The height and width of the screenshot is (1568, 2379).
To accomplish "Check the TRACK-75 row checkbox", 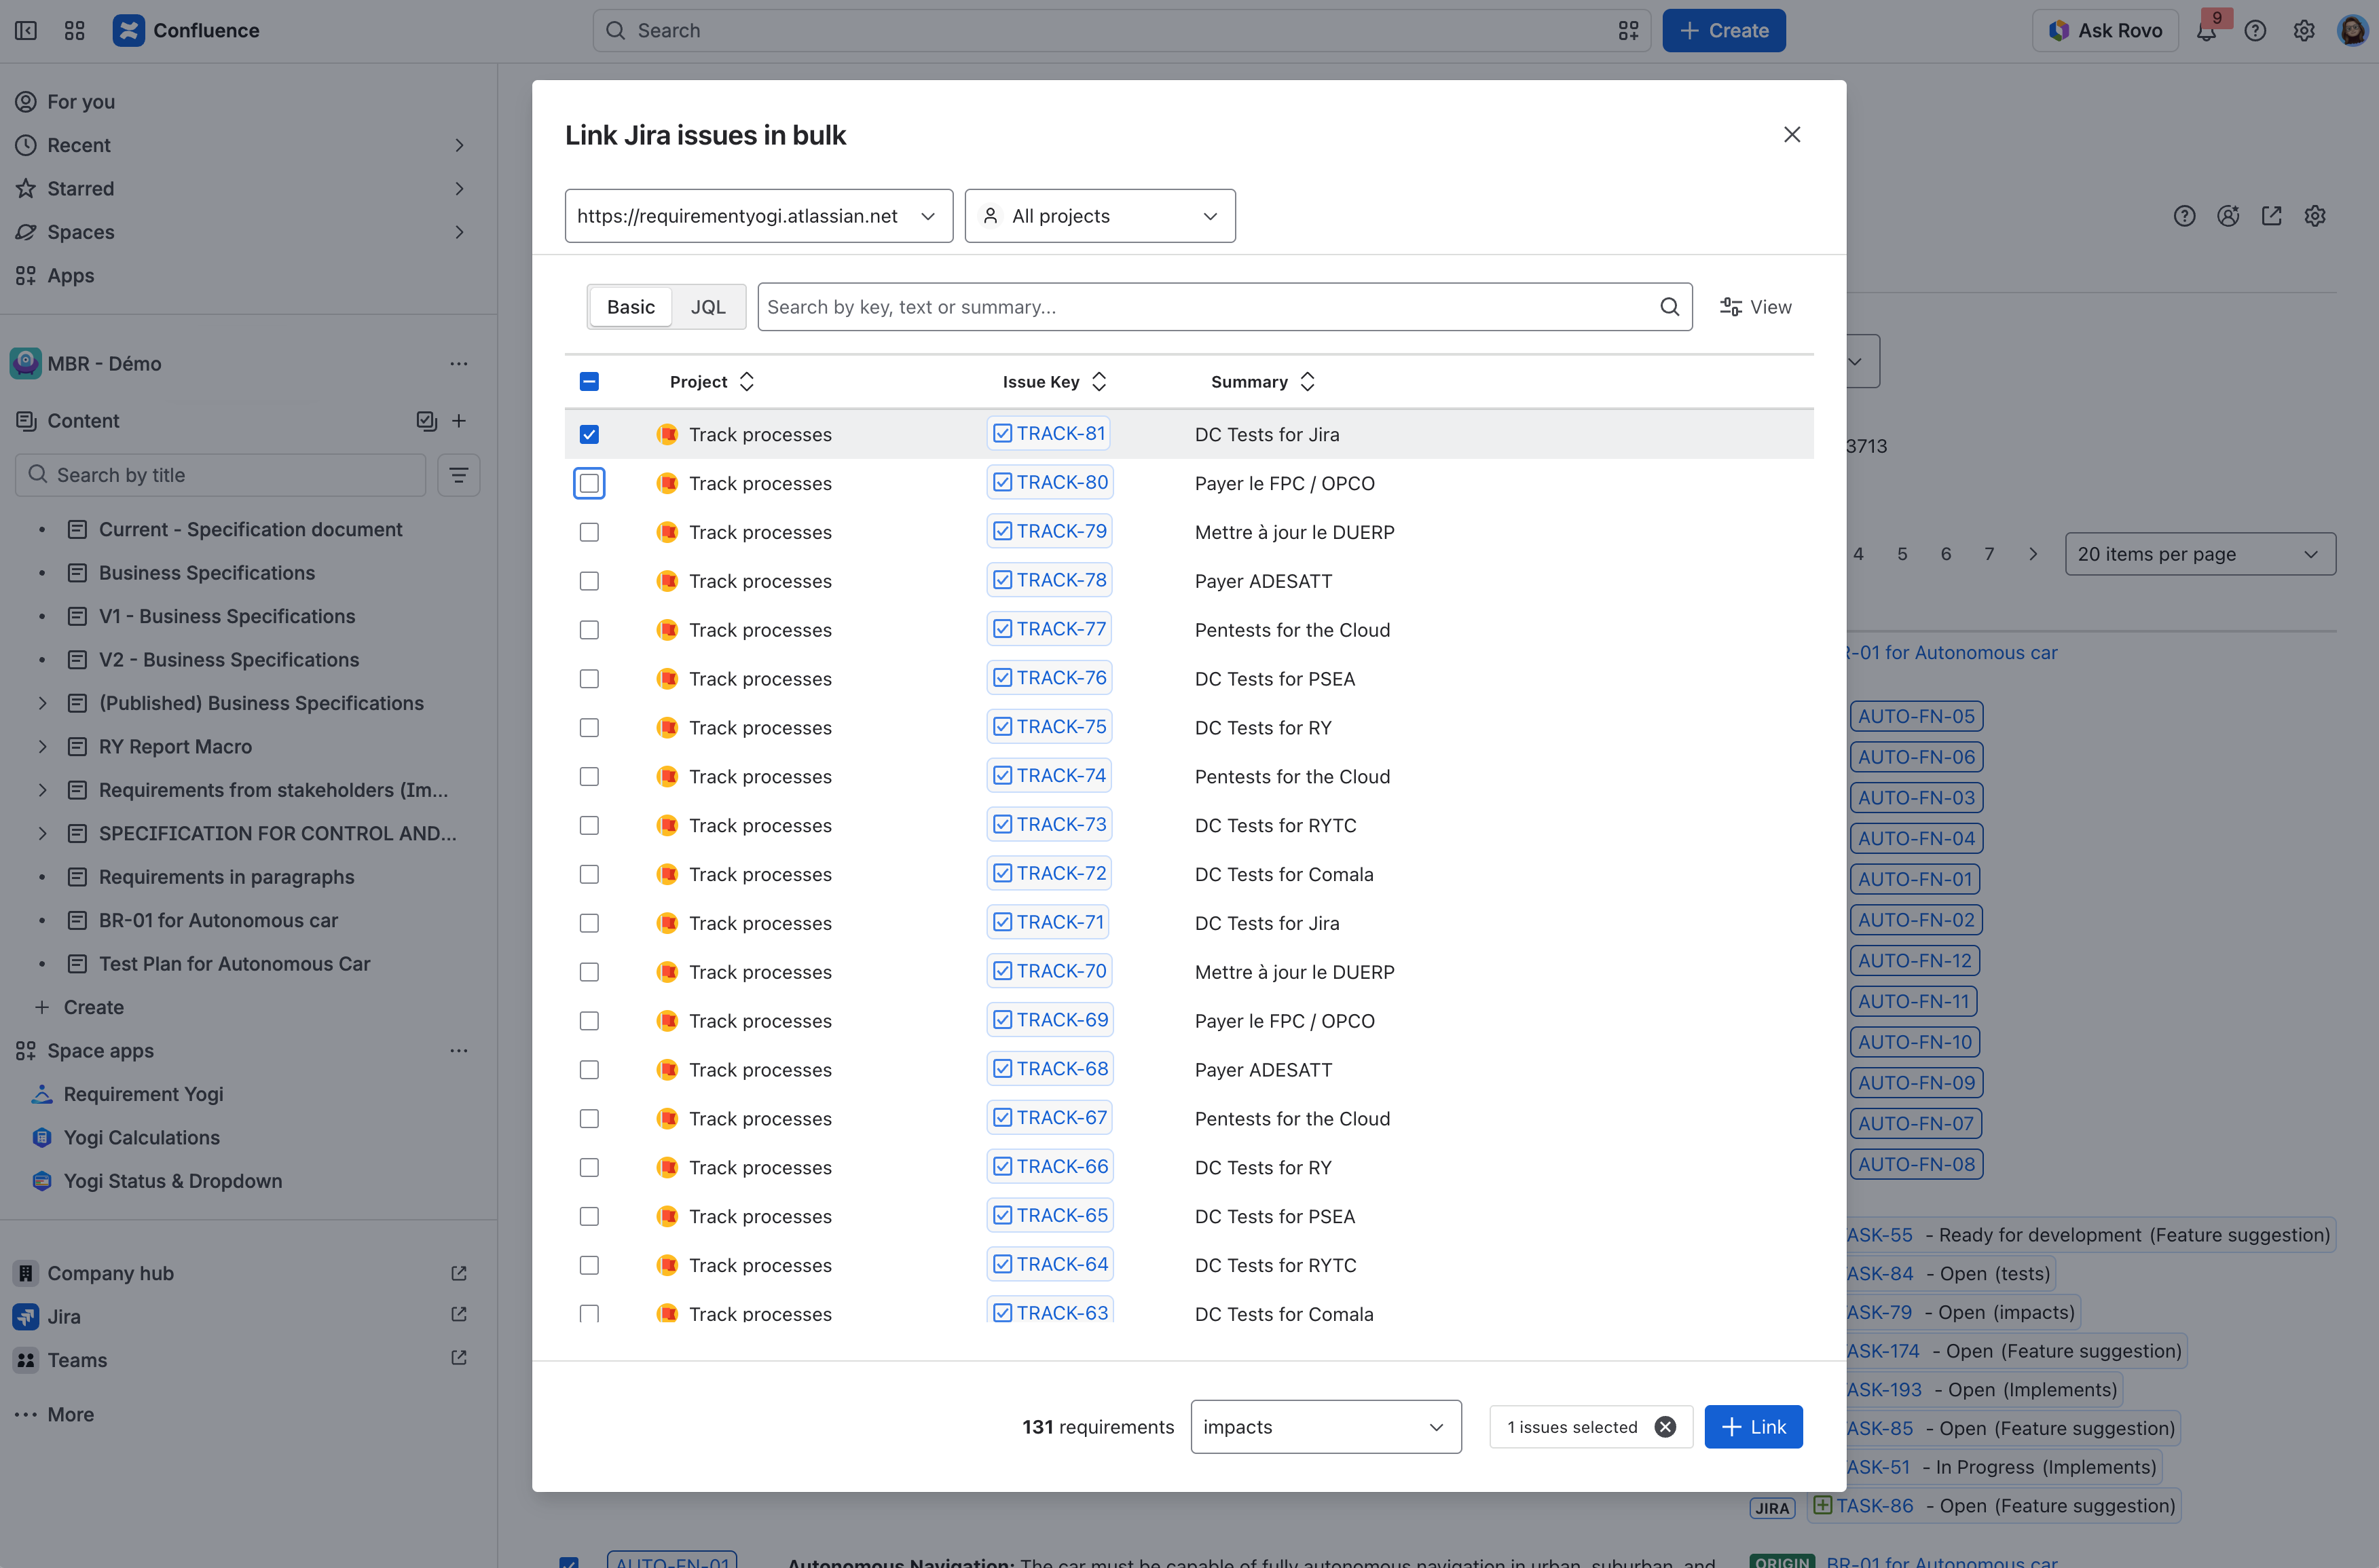I will (x=589, y=728).
